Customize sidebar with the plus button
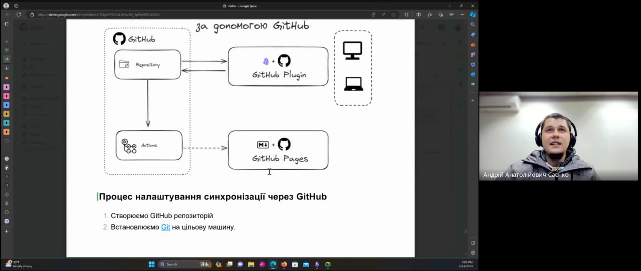This screenshot has width=641, height=271. (x=473, y=100)
